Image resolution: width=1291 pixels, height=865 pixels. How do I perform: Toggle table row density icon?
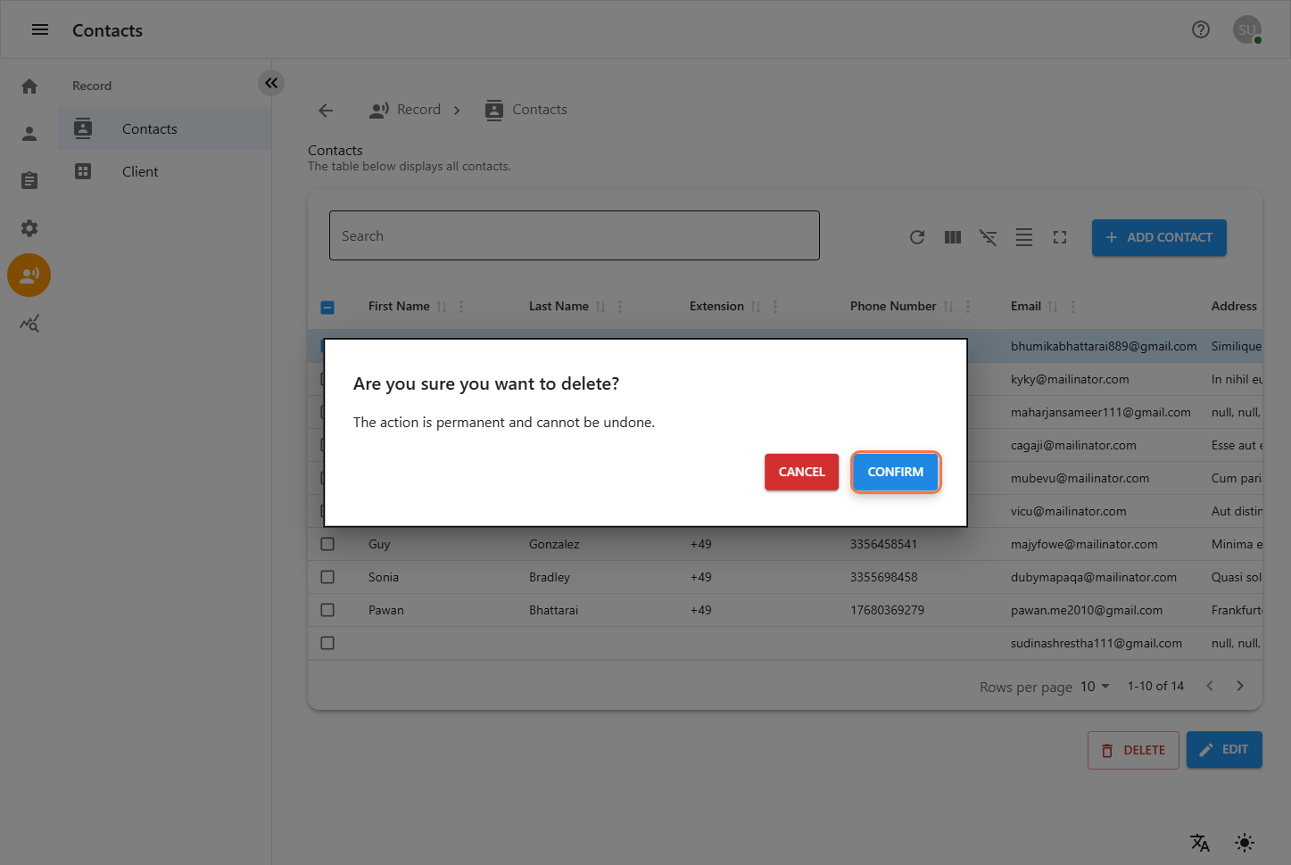pyautogui.click(x=1023, y=237)
